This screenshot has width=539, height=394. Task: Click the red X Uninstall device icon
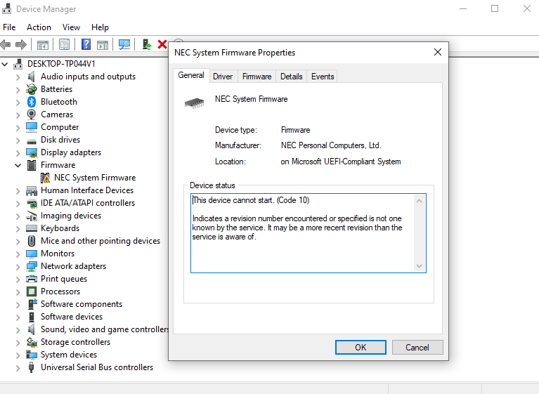[x=162, y=44]
